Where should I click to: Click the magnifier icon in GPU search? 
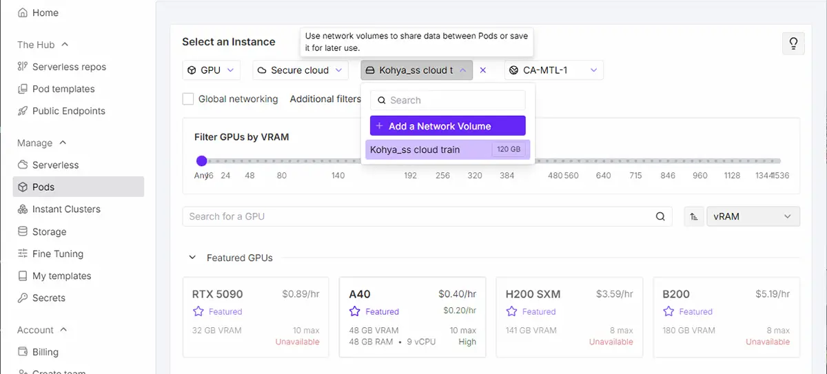click(x=660, y=216)
